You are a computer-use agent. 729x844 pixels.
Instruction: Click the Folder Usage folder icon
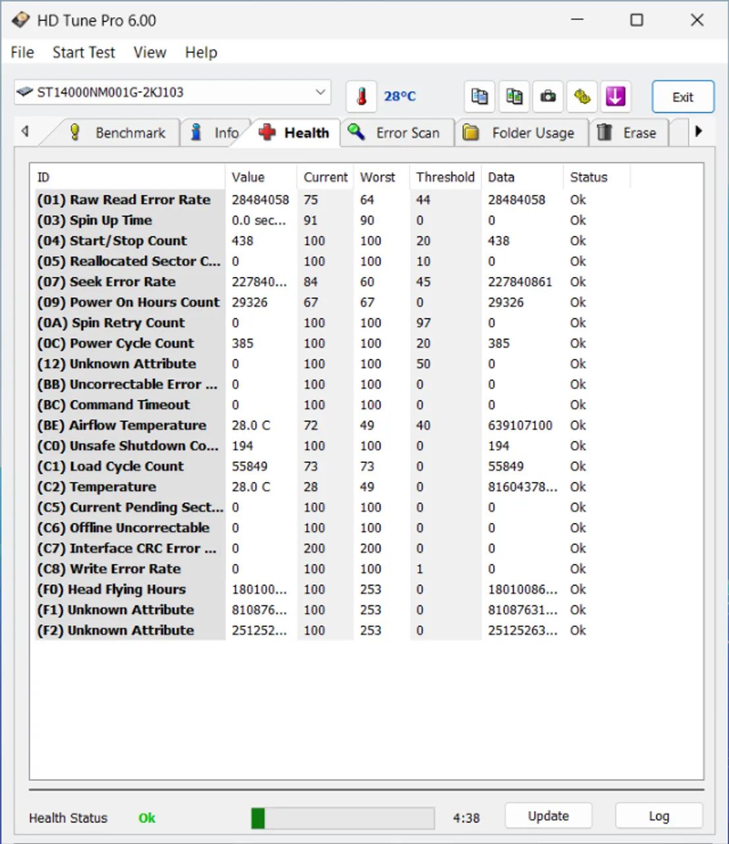(471, 133)
